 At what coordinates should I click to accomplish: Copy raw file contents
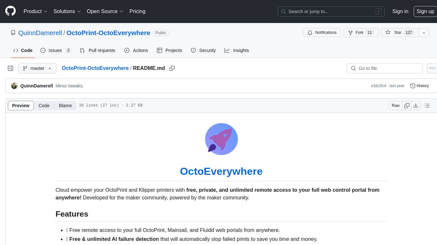point(407,106)
